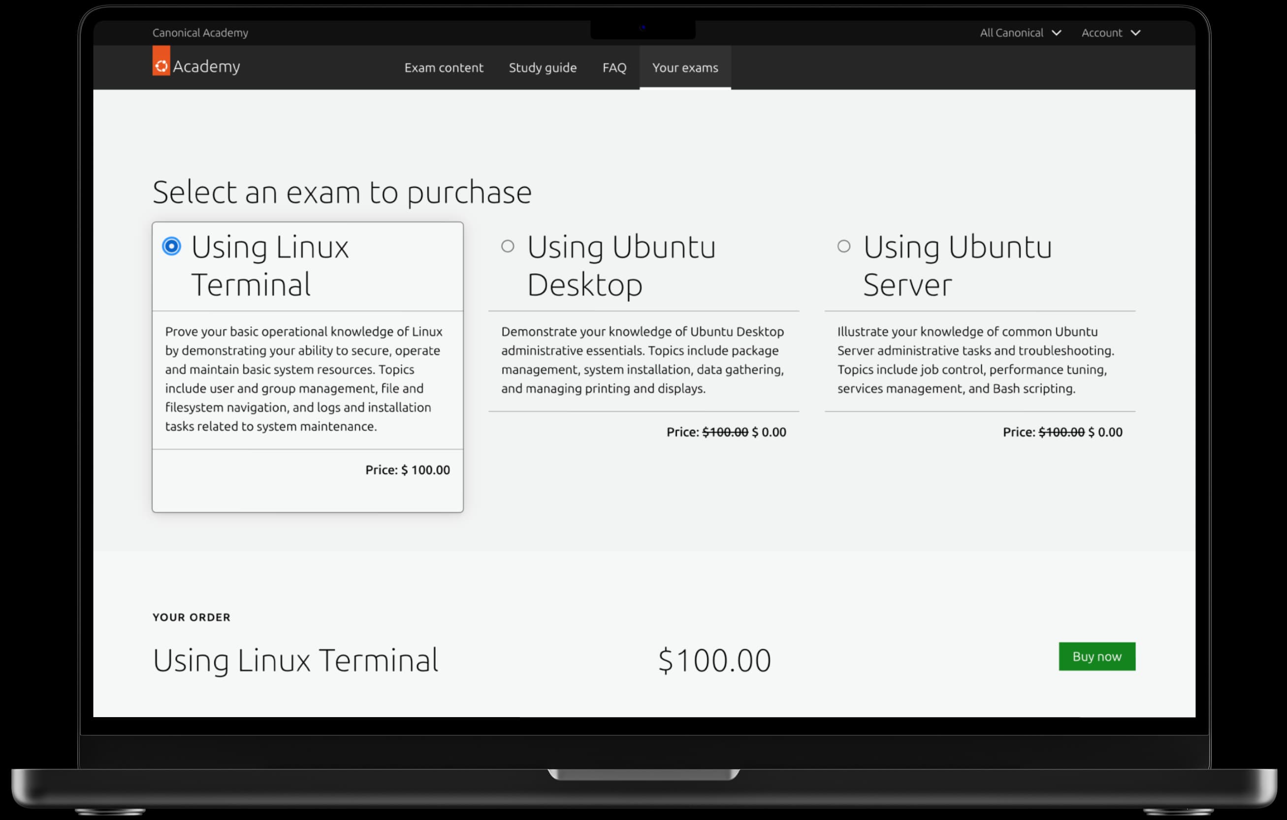Open the Exam content tab

[444, 67]
